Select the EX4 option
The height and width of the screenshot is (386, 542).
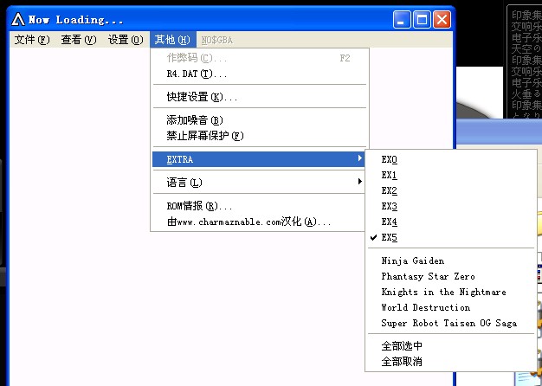451,222
